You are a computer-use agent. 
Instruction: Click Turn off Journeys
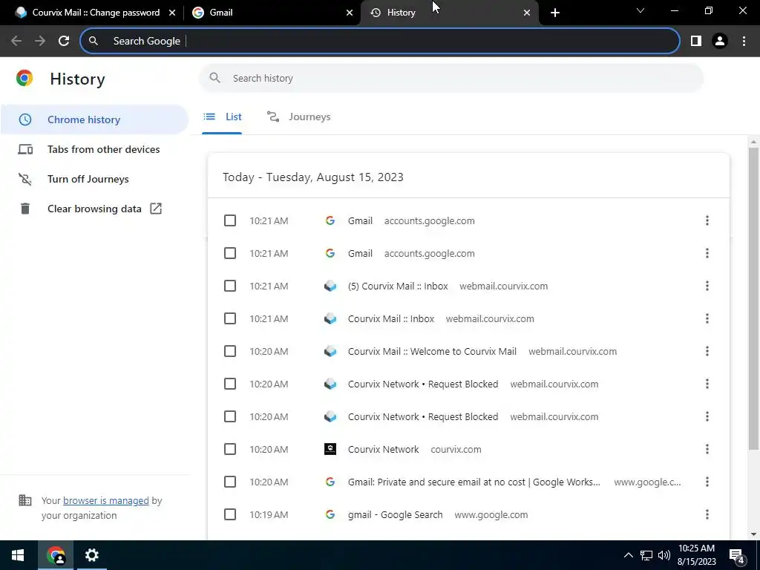(94, 179)
